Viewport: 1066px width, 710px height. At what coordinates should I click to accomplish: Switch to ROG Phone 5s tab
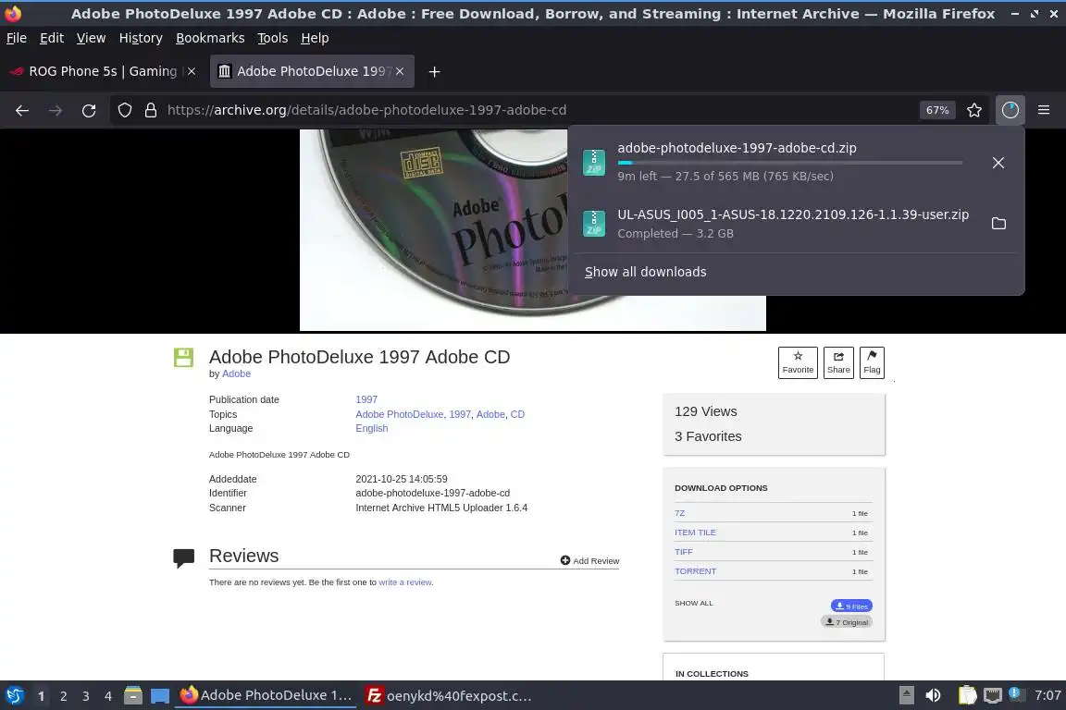pyautogui.click(x=102, y=71)
